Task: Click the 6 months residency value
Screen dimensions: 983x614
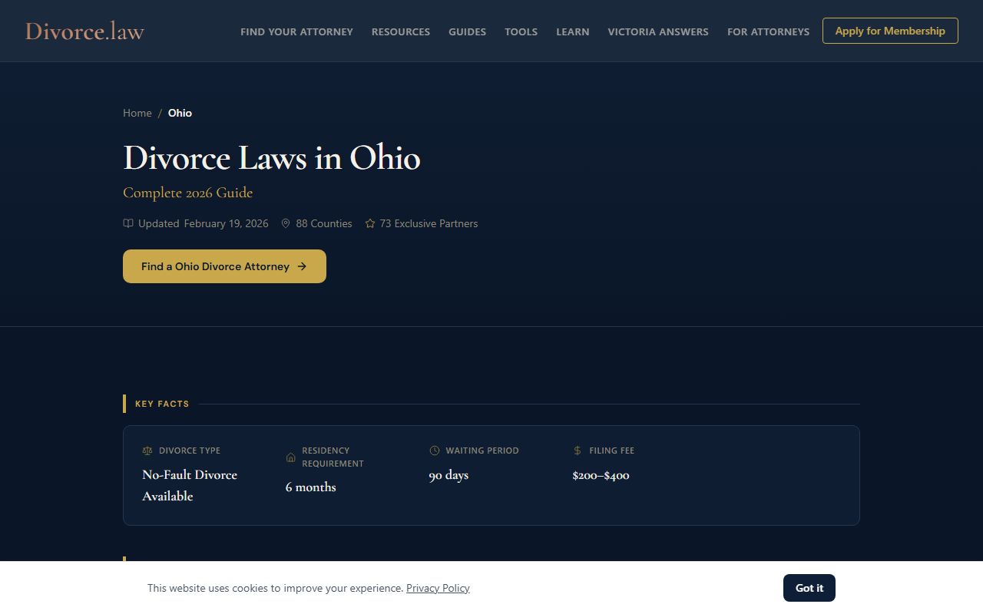Action: click(311, 487)
